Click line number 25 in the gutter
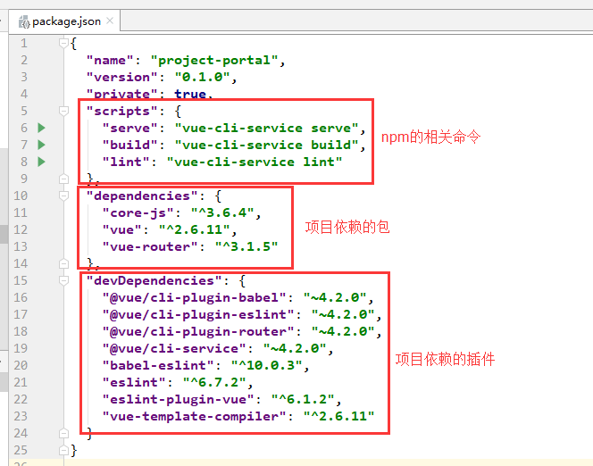The height and width of the screenshot is (466, 593). coord(21,450)
